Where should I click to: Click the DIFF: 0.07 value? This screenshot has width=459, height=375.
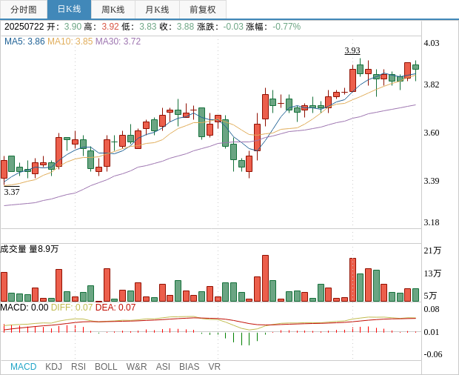72,308
